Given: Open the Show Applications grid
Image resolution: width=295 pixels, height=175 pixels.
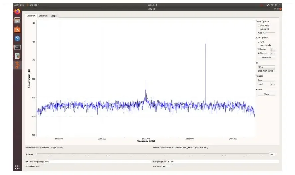Looking at the screenshot, I should coord(17,167).
